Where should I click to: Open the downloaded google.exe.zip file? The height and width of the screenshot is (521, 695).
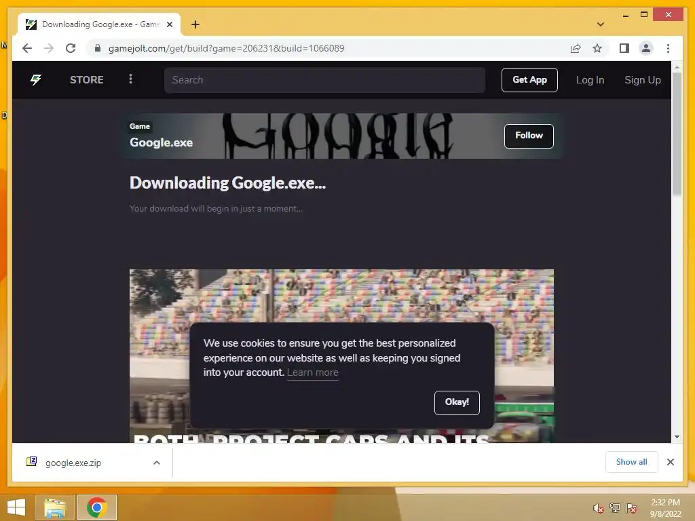pyautogui.click(x=73, y=463)
